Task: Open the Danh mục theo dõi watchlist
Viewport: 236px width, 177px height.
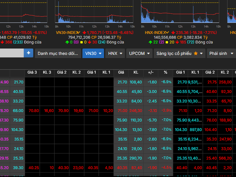Action: point(58,53)
